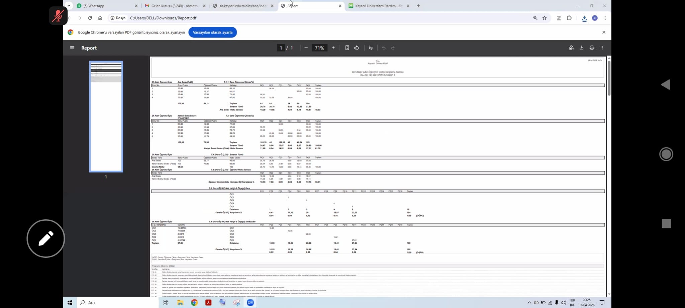The image size is (685, 308).
Task: Toggle the PDF sidebar menu
Action: pos(72,48)
